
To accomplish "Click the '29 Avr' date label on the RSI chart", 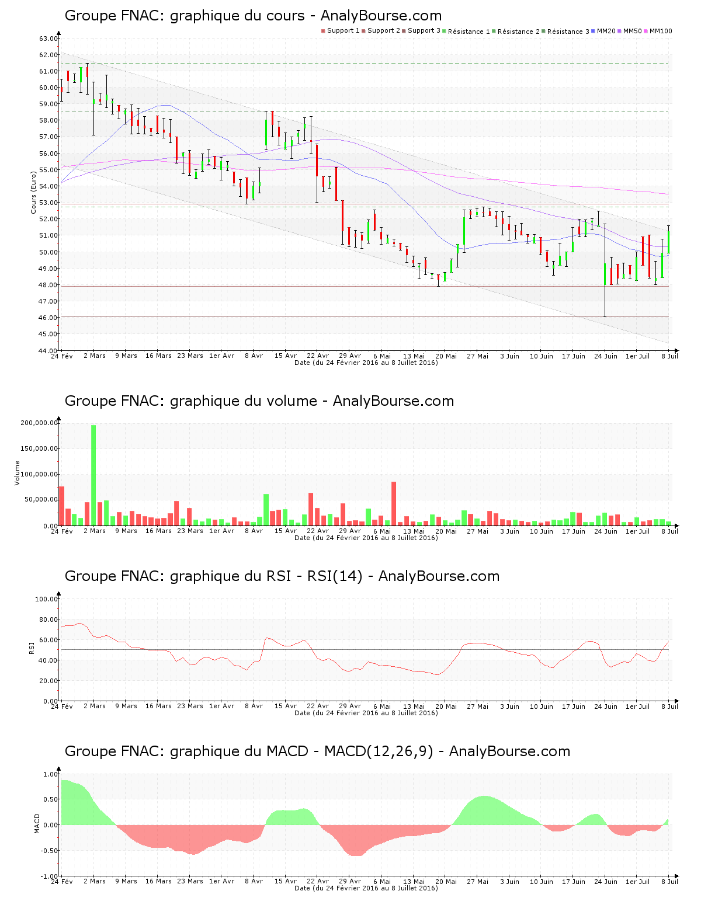I will (350, 706).
